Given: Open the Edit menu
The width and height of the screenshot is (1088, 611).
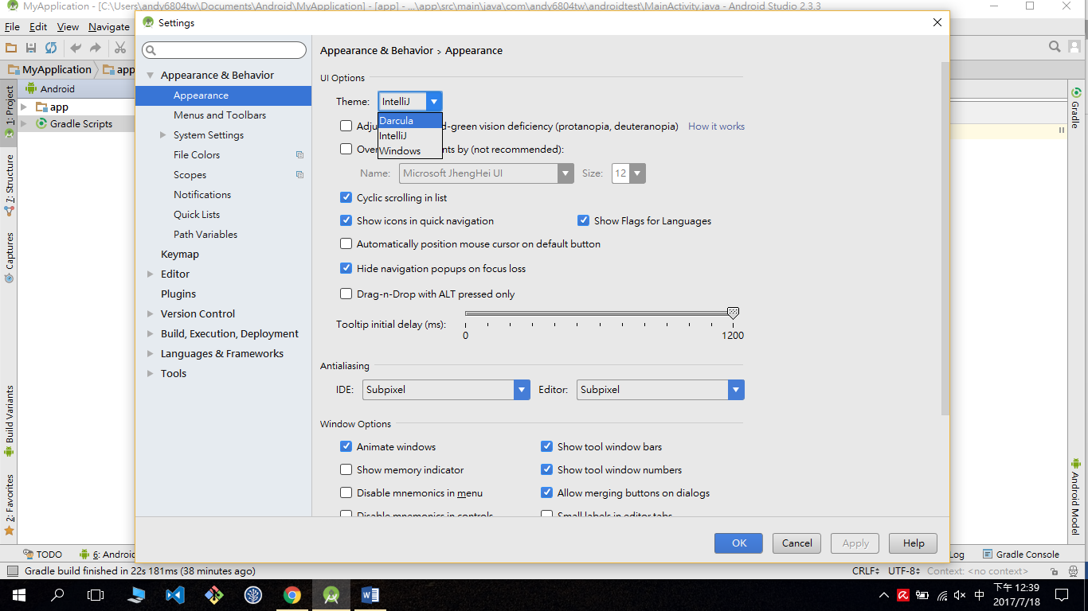Looking at the screenshot, I should pos(38,26).
